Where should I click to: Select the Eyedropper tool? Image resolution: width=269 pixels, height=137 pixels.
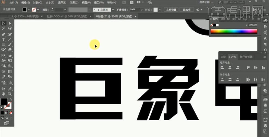(3, 77)
